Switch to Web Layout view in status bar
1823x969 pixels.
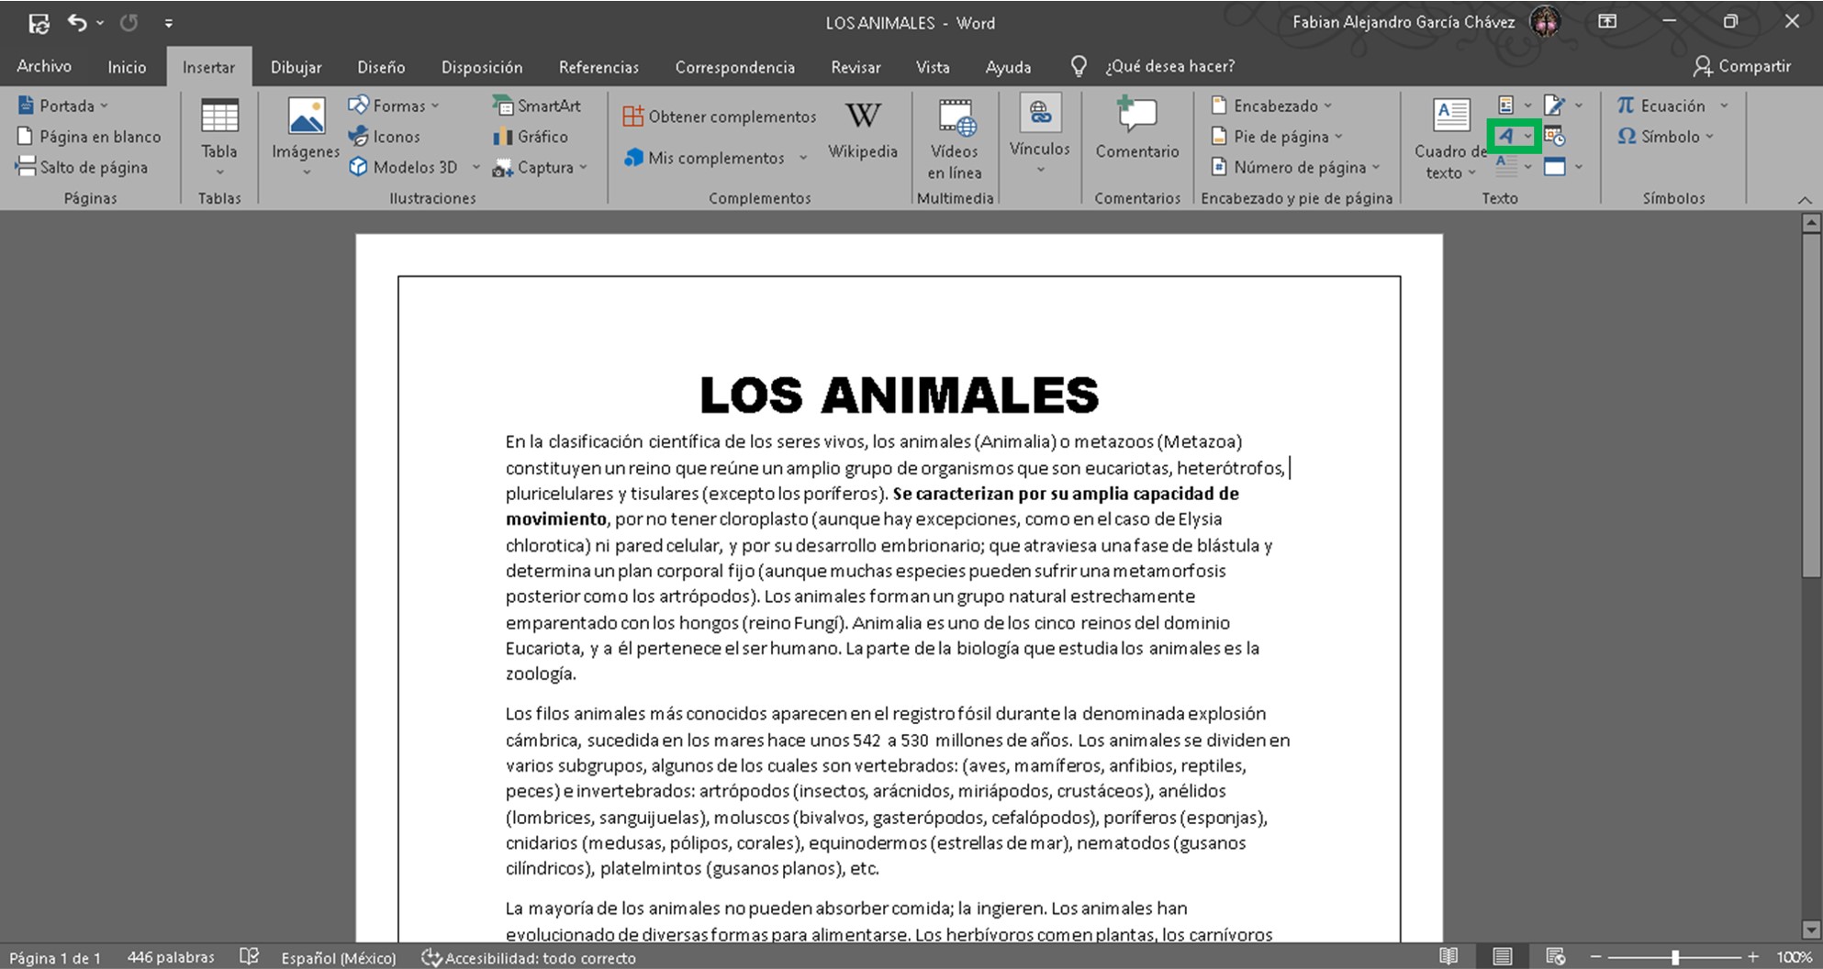point(1555,957)
